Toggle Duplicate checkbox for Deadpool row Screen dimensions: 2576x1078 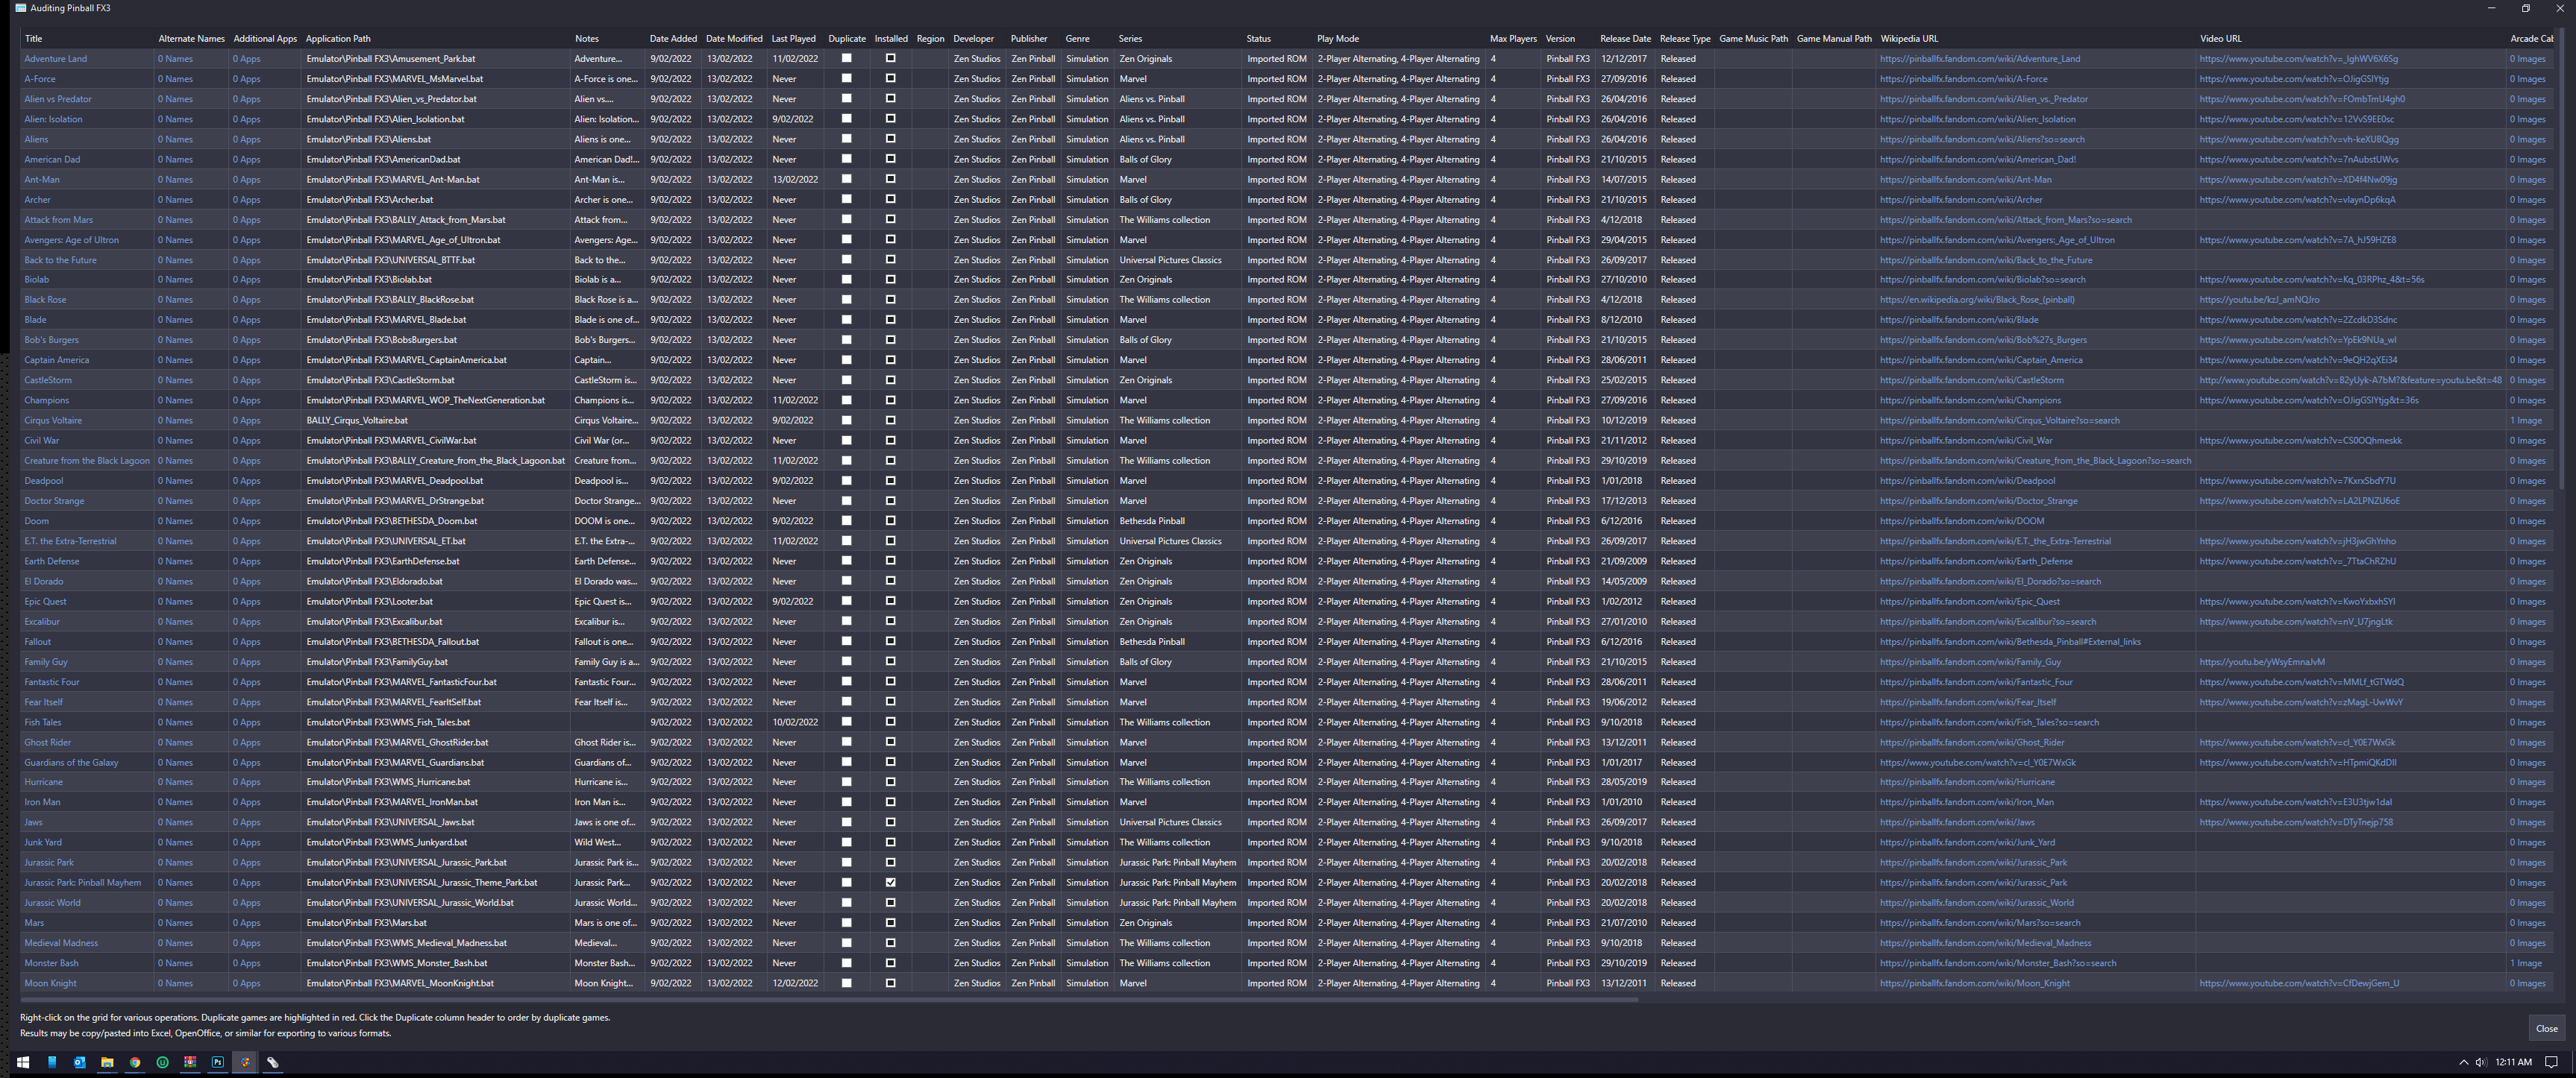846,481
